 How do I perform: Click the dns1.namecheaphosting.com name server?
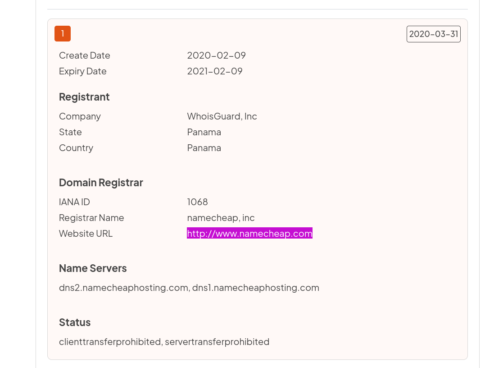point(256,288)
